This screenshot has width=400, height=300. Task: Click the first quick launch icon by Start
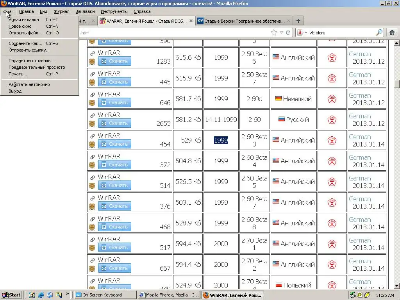pos(32,295)
